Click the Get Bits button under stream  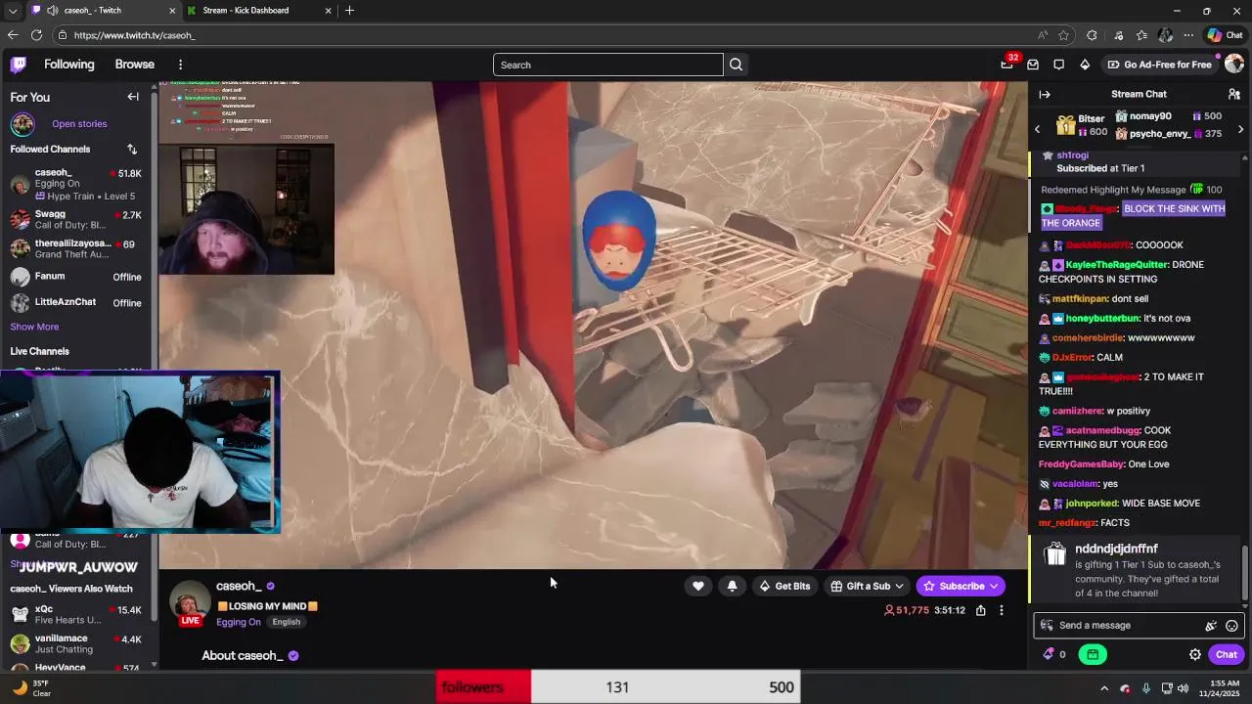(784, 586)
